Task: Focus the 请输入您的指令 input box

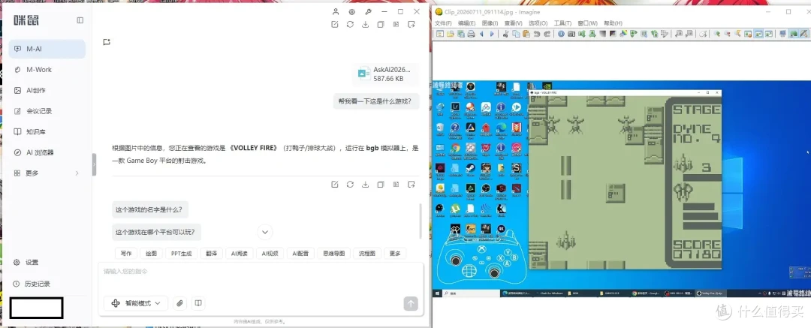Action: [261, 277]
